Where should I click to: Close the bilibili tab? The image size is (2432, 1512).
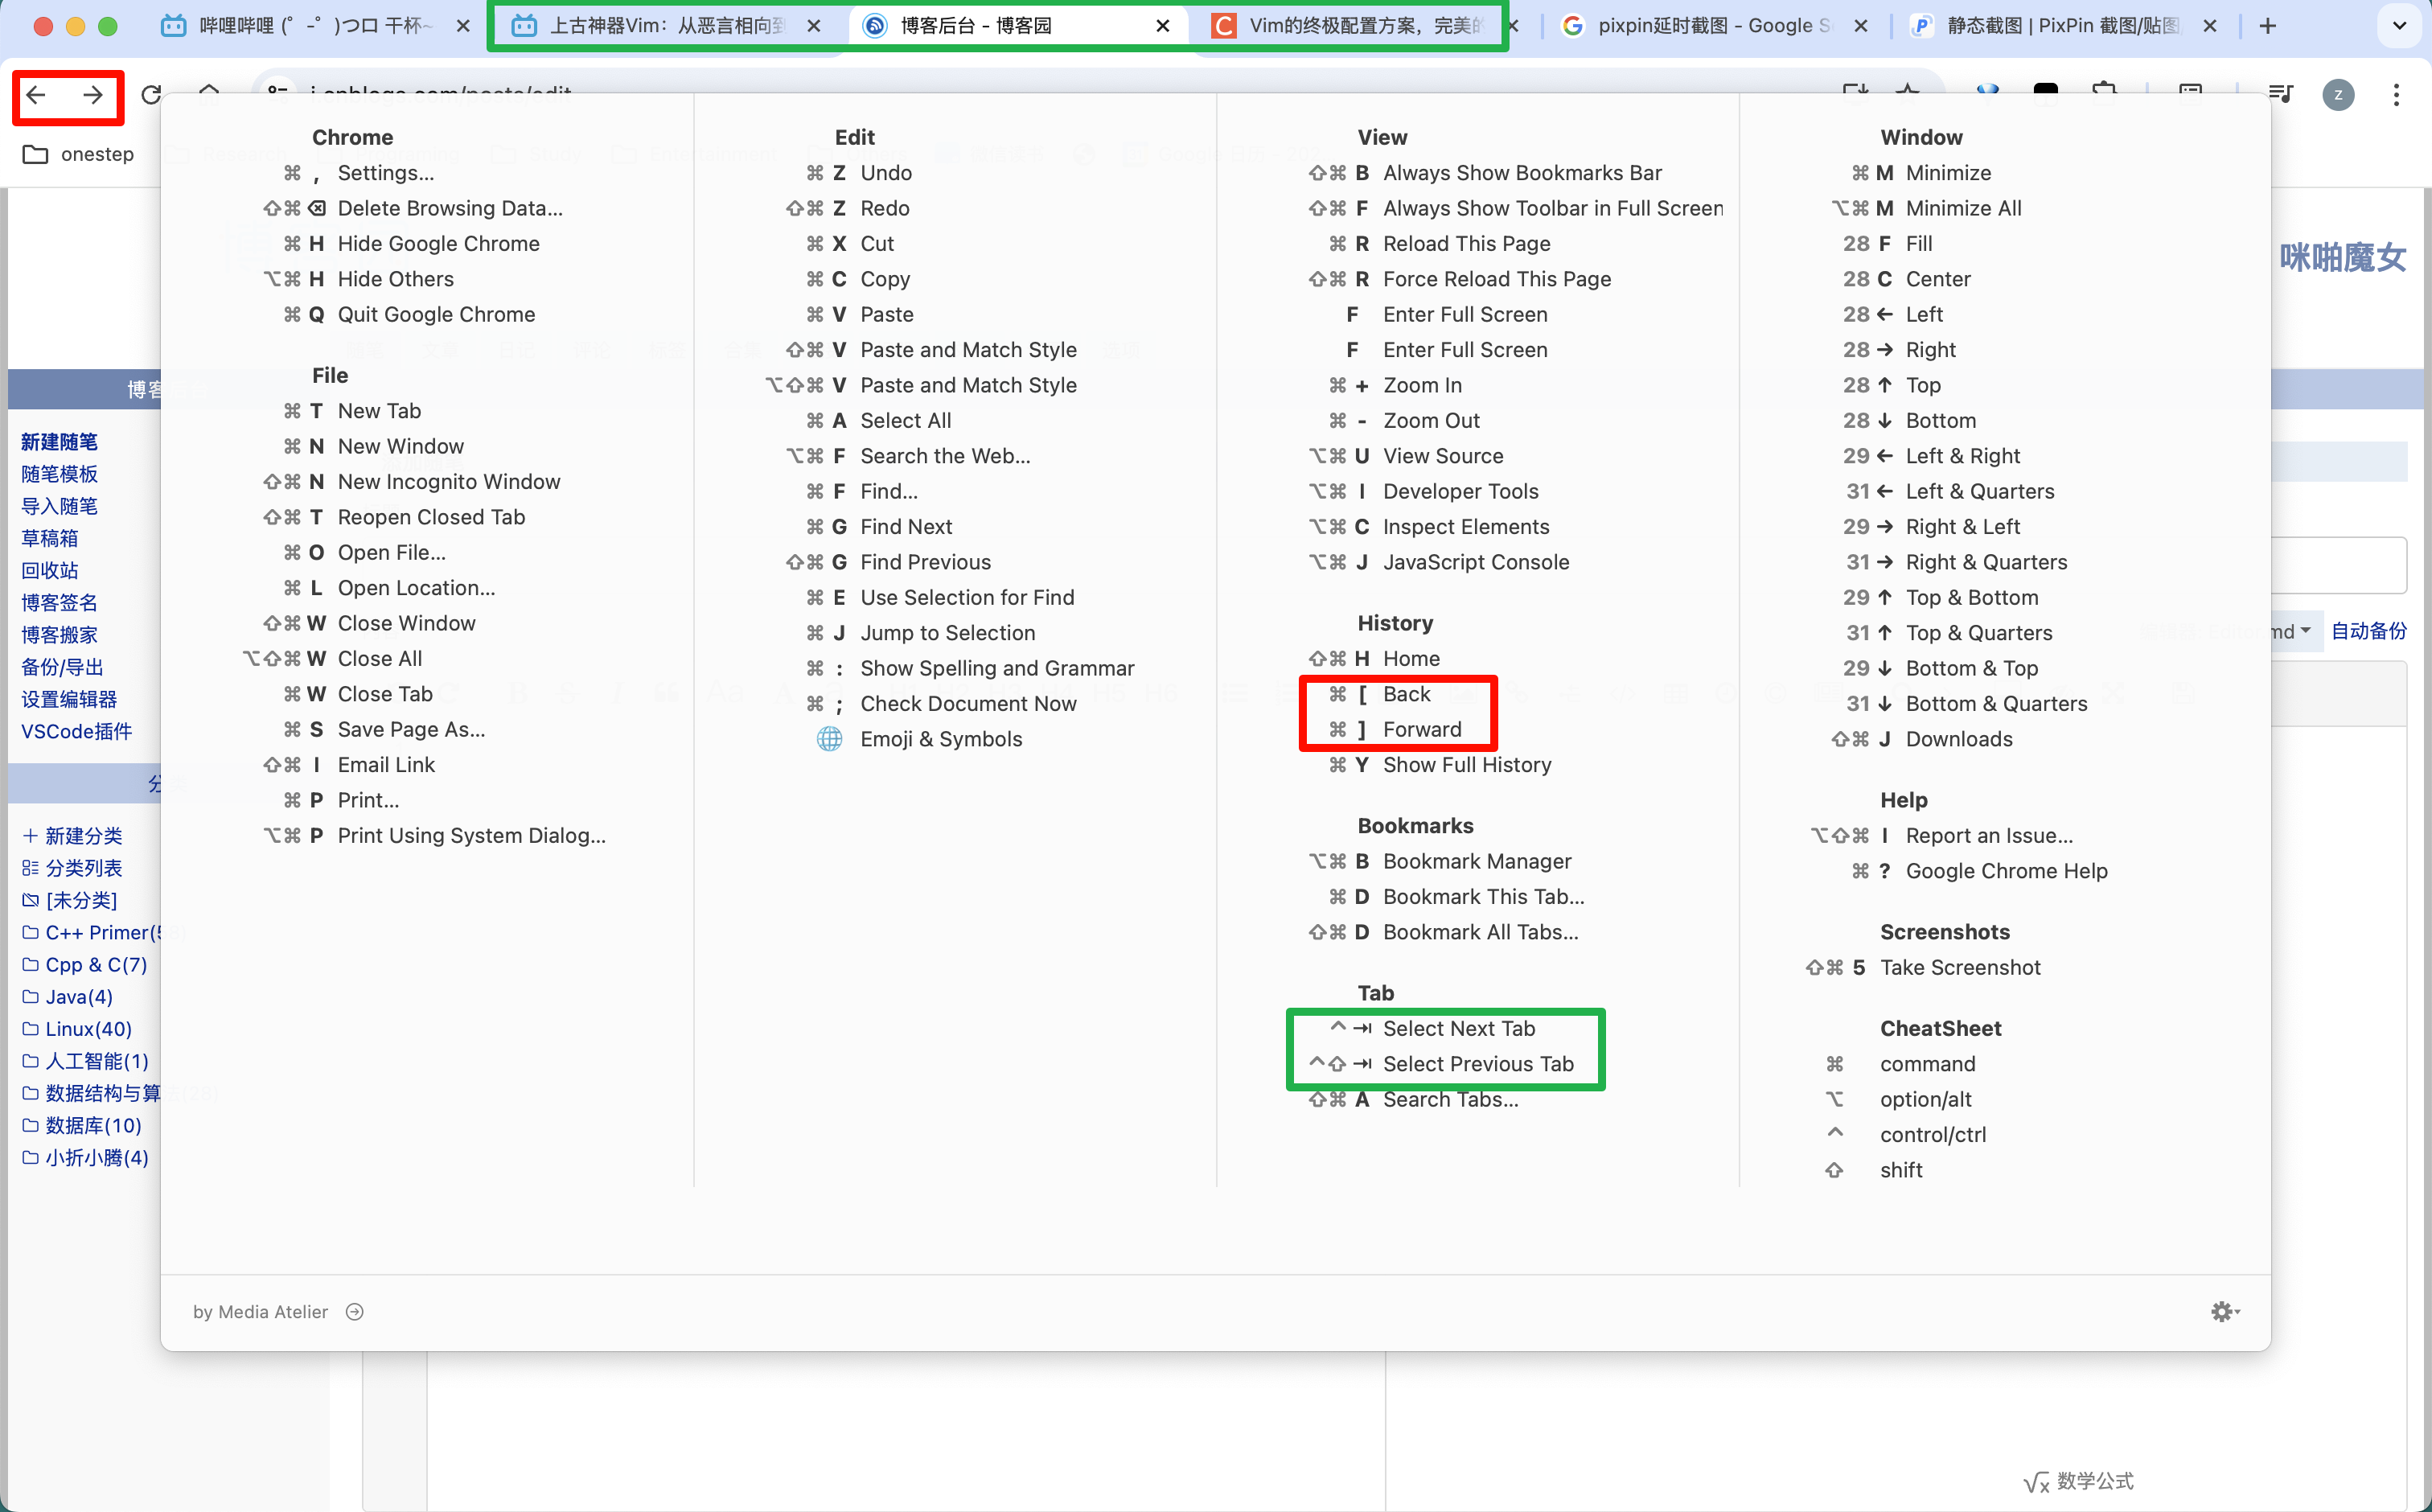[x=463, y=26]
